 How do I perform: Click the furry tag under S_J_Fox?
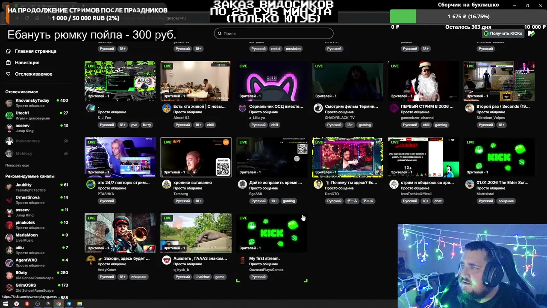pos(147,125)
